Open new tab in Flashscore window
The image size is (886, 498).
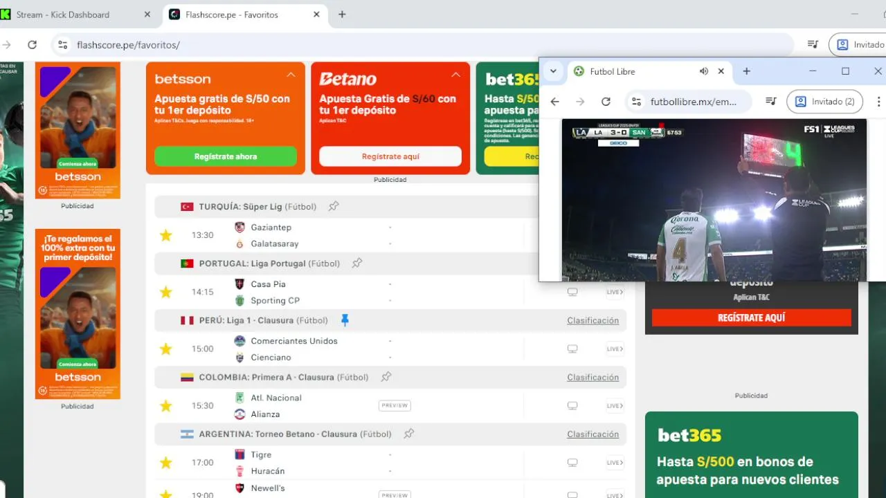tap(342, 15)
